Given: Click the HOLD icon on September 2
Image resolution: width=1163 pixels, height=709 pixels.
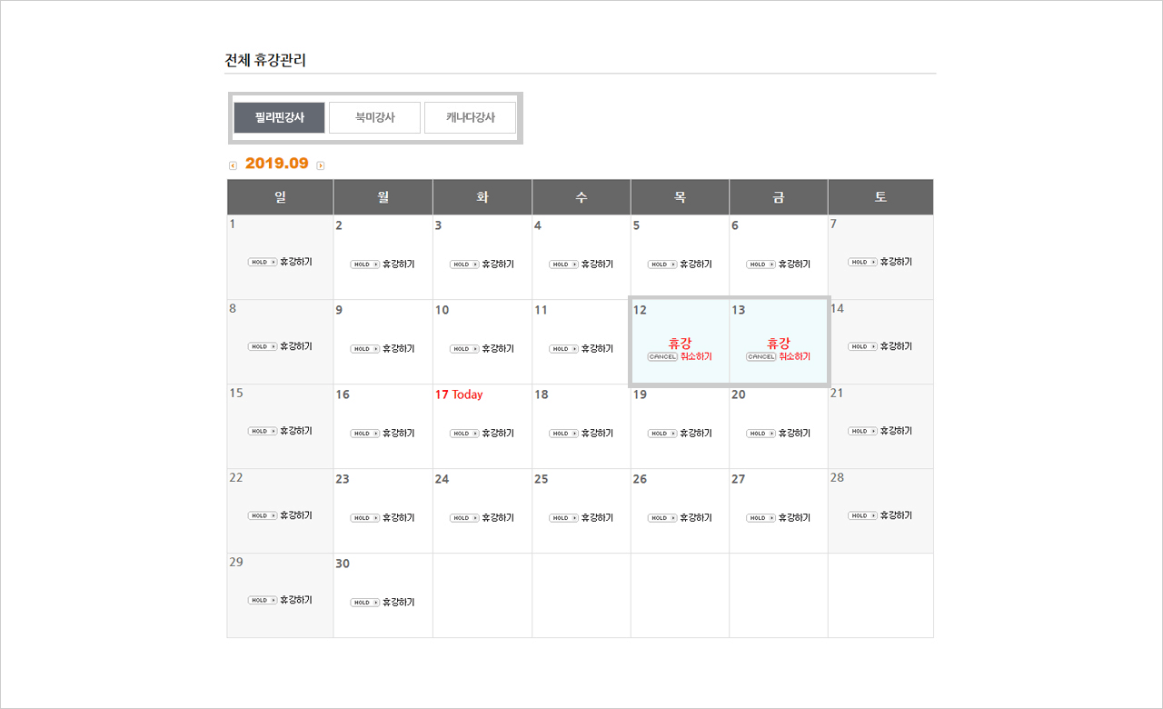Looking at the screenshot, I should 364,265.
